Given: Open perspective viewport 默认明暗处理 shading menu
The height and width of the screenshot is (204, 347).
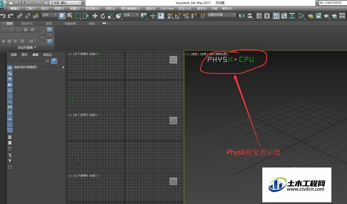Looking at the screenshot, I should (x=219, y=54).
